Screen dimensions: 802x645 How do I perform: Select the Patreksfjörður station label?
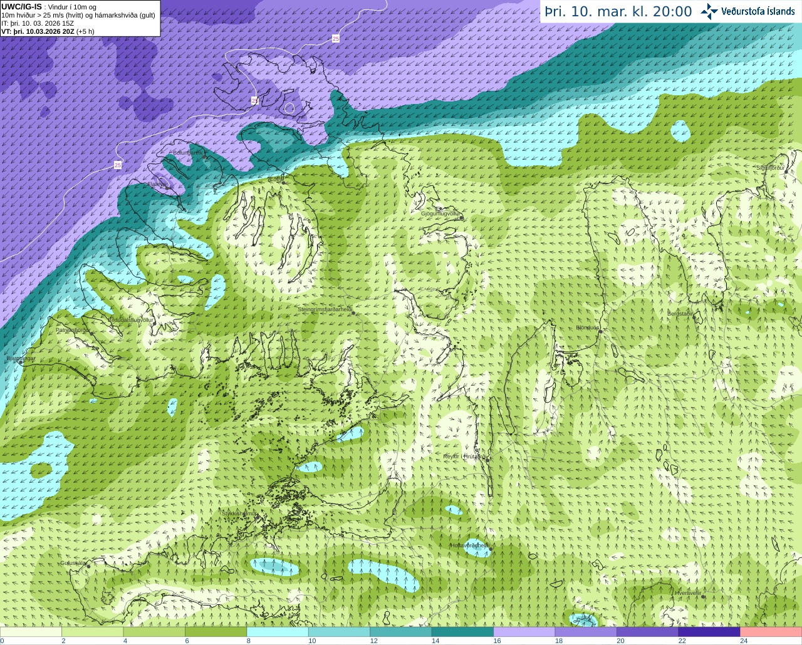tap(73, 330)
